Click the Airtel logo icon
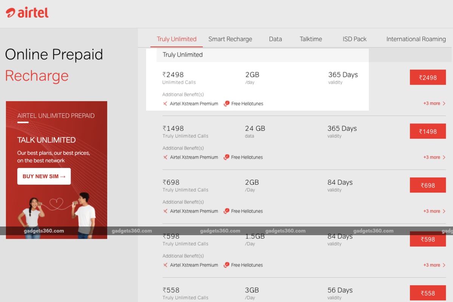 pyautogui.click(x=11, y=12)
